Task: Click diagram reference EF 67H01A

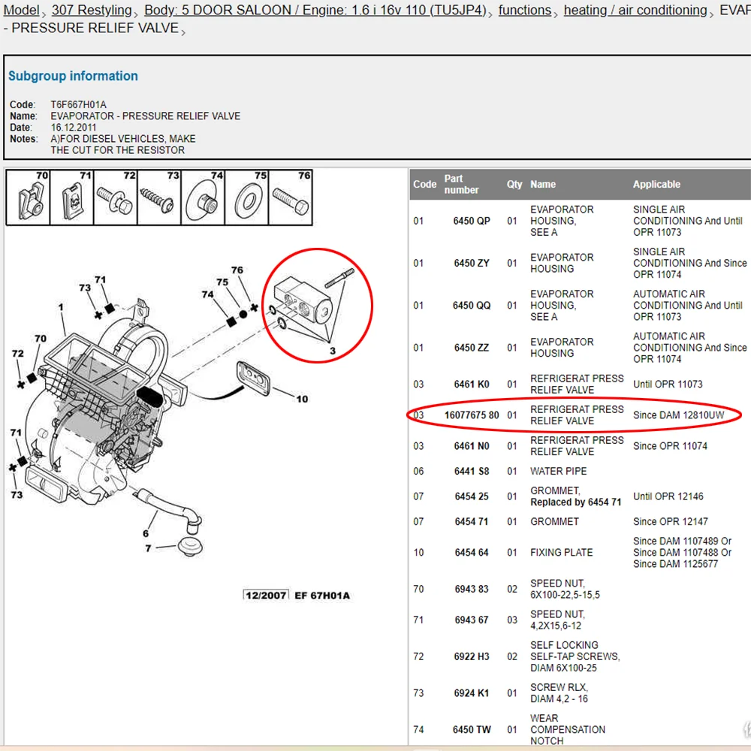Action: (322, 596)
